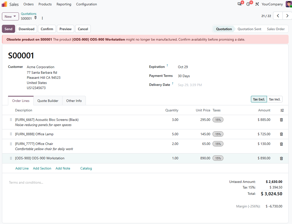
Task: Open the debug tools wrench icon
Action: [x=257, y=4]
